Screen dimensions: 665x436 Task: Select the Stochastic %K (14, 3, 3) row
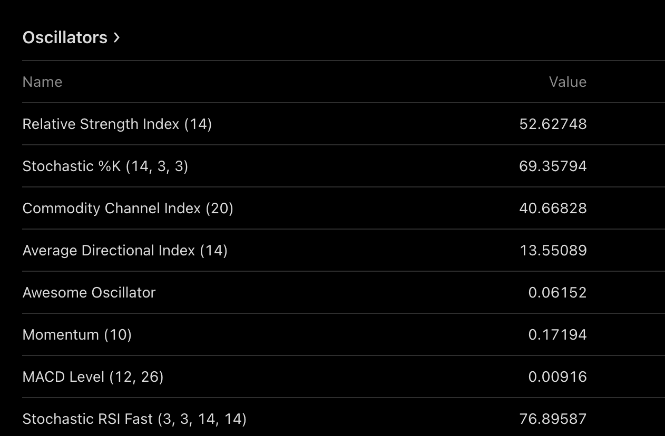(344, 166)
